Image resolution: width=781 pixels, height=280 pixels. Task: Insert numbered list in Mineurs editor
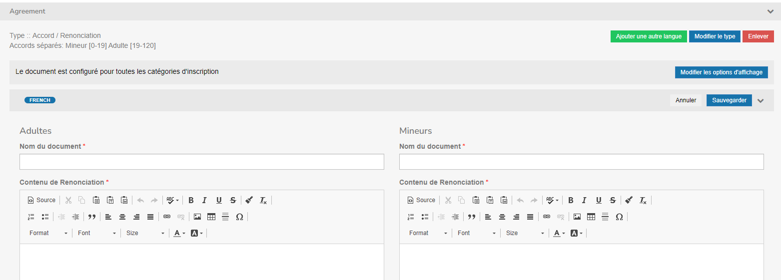[411, 217]
